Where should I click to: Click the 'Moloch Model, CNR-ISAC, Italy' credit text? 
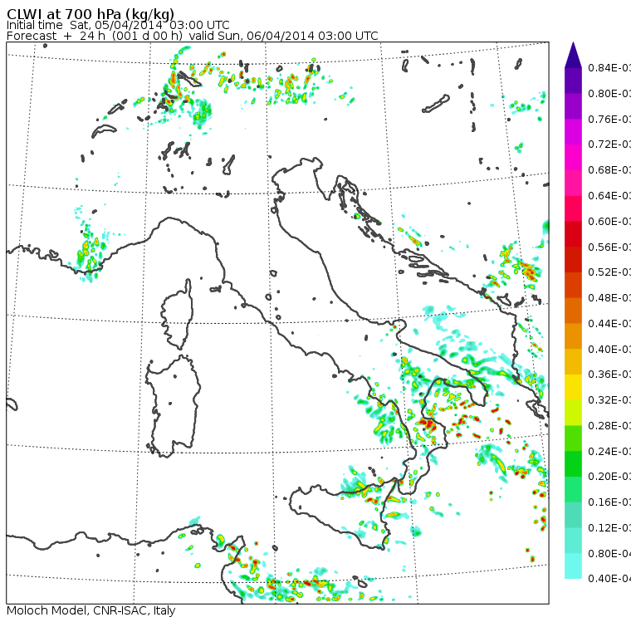coord(91,610)
